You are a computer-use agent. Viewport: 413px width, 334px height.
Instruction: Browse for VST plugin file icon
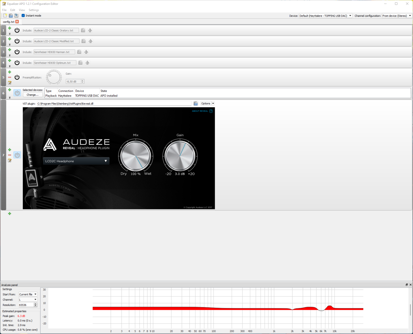[196, 104]
